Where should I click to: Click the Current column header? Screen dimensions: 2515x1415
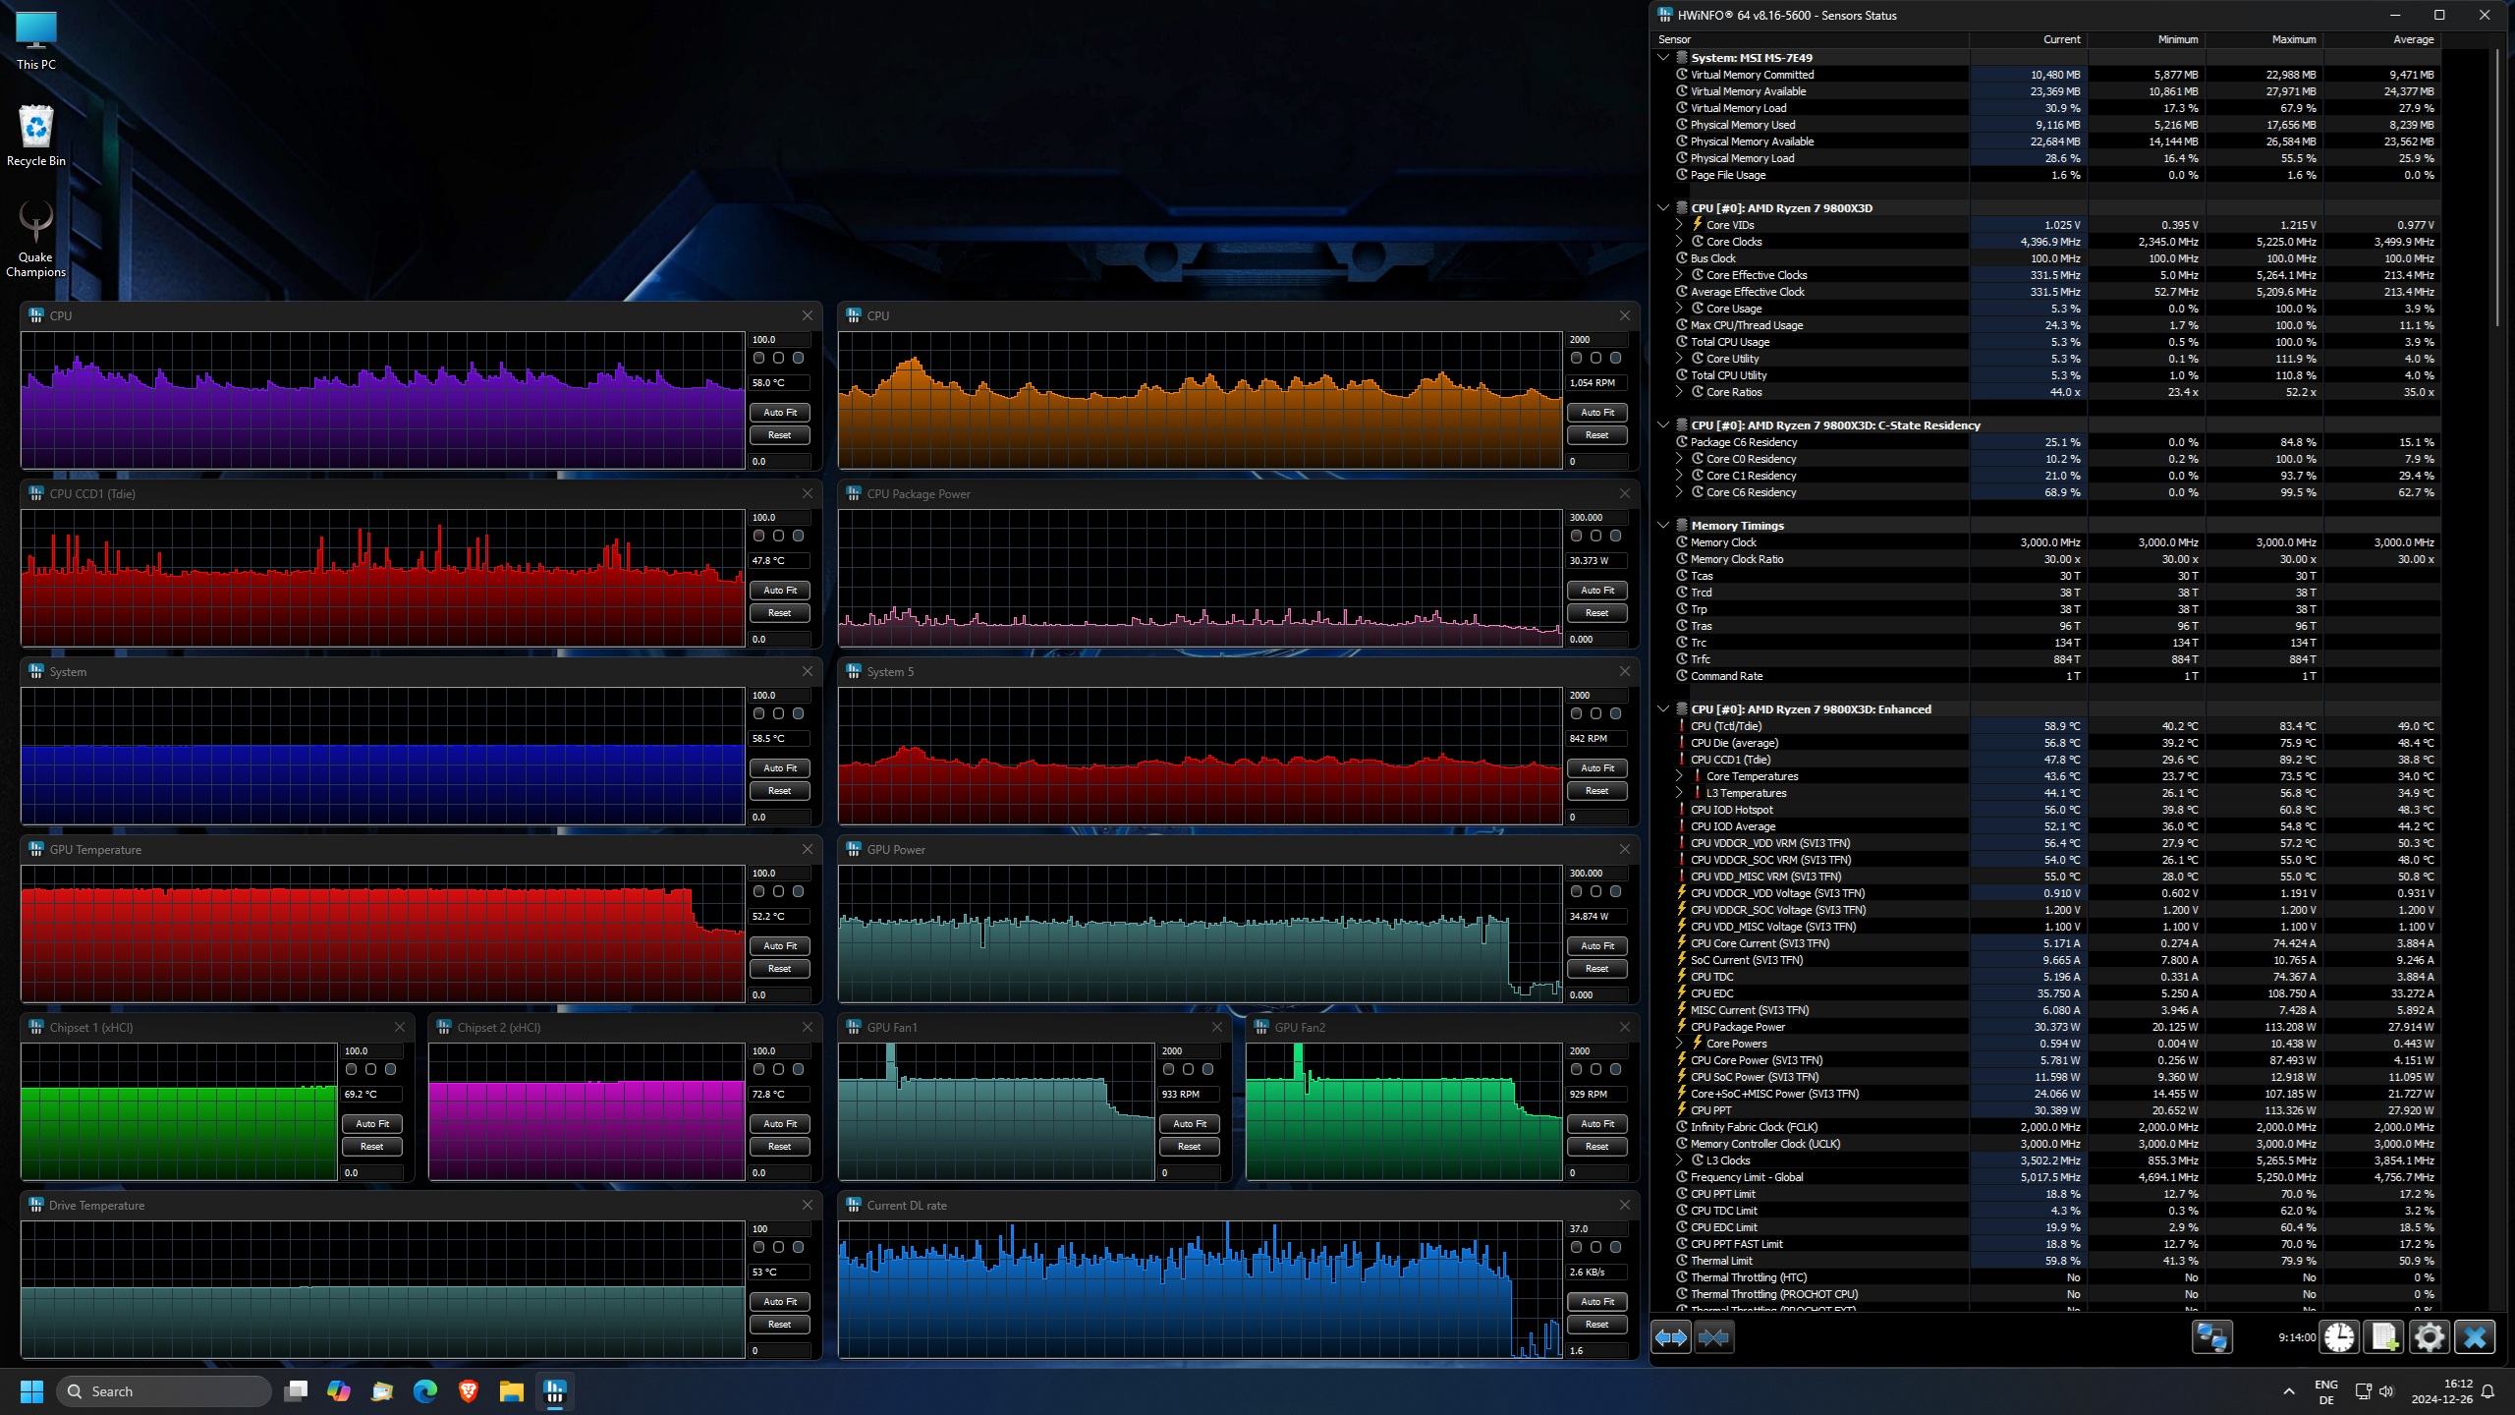2028,39
